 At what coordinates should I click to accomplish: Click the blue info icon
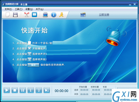point(54,15)
